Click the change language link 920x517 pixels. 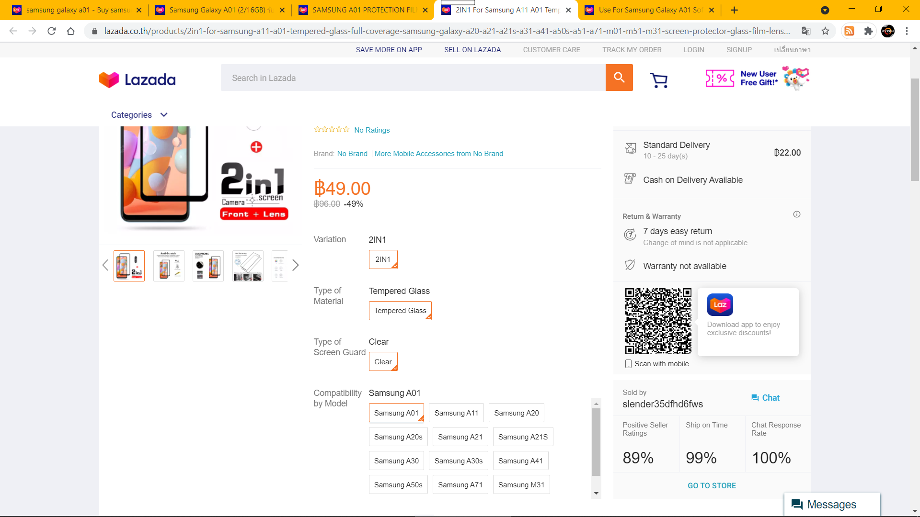pyautogui.click(x=792, y=50)
